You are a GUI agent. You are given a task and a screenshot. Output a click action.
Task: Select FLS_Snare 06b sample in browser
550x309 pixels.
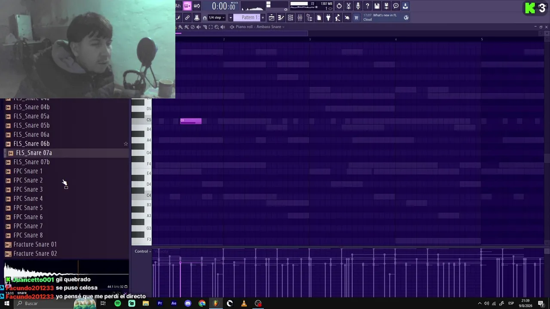click(31, 144)
